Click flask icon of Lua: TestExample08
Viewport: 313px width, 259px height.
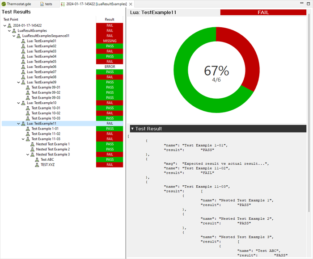click(x=23, y=77)
